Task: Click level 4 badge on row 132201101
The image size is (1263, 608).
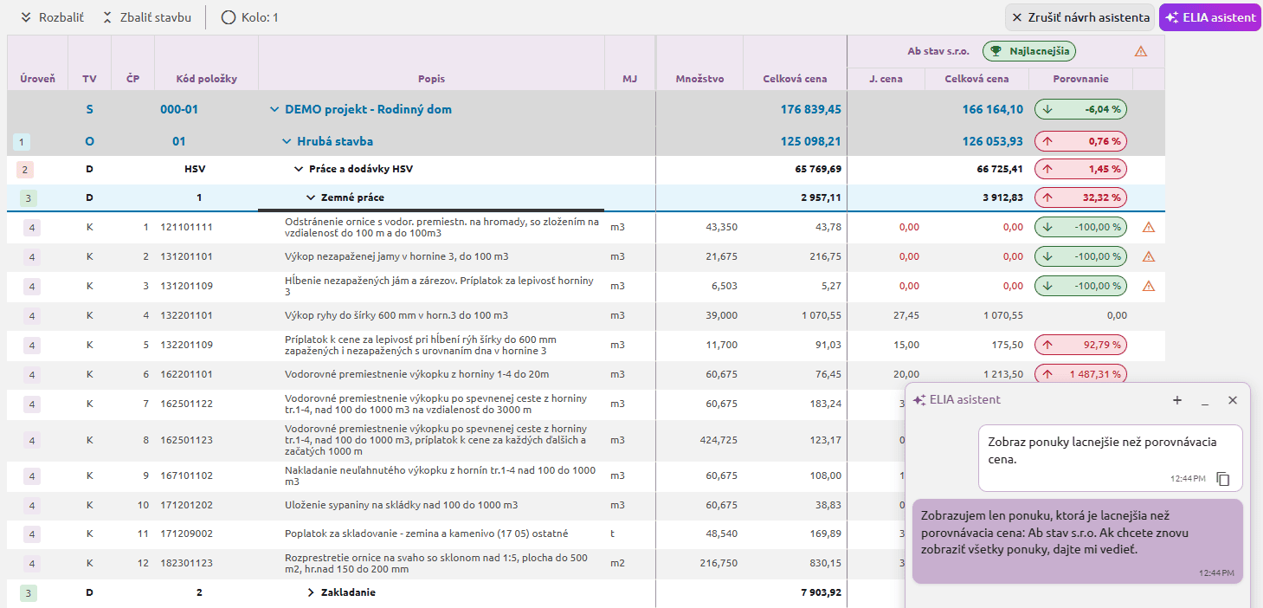Action: click(32, 316)
